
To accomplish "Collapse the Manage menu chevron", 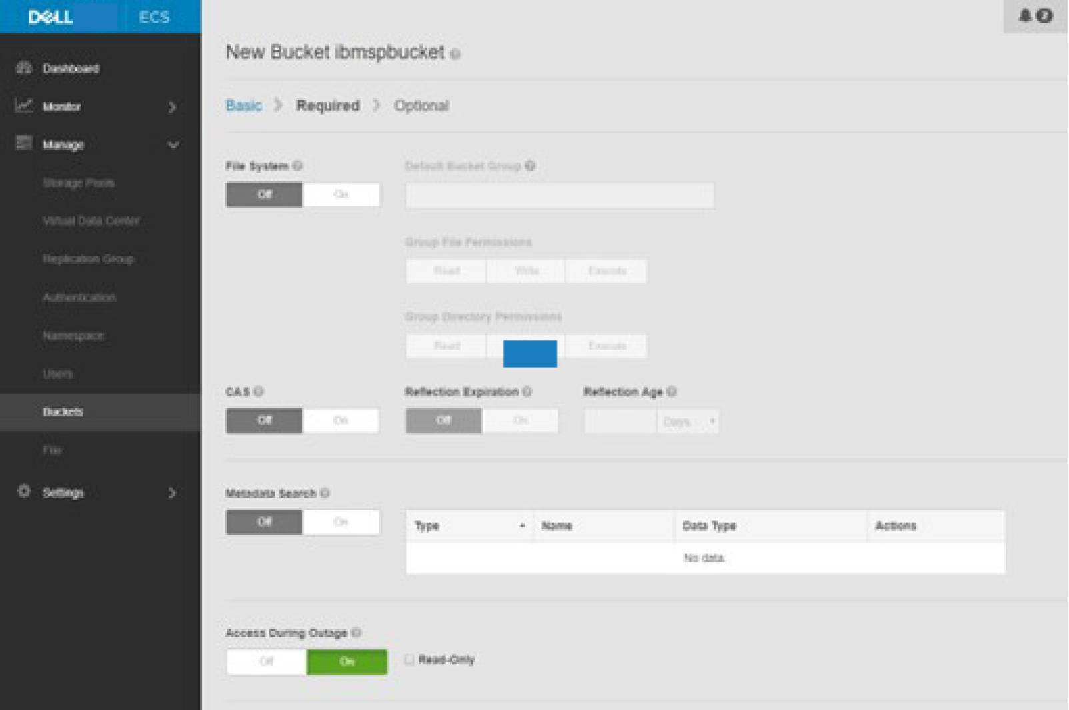I will pos(173,145).
